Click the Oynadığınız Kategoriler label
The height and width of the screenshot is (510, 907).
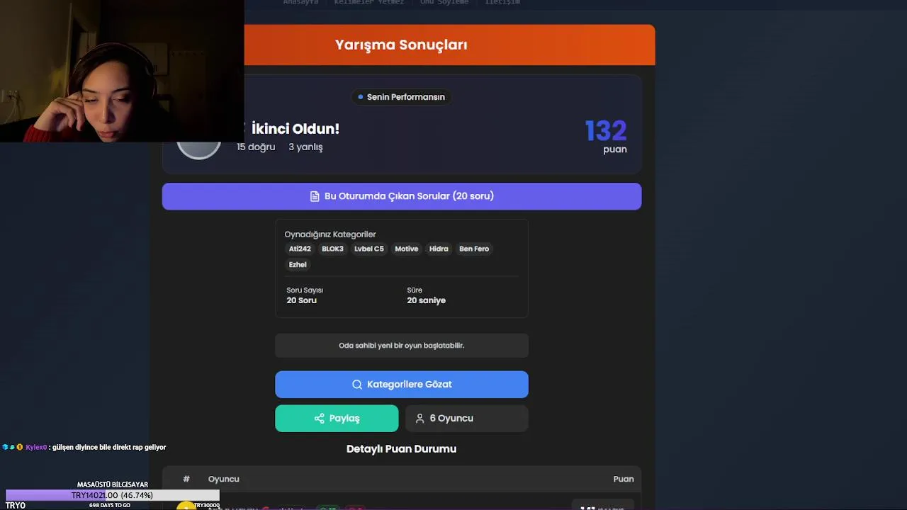(330, 234)
